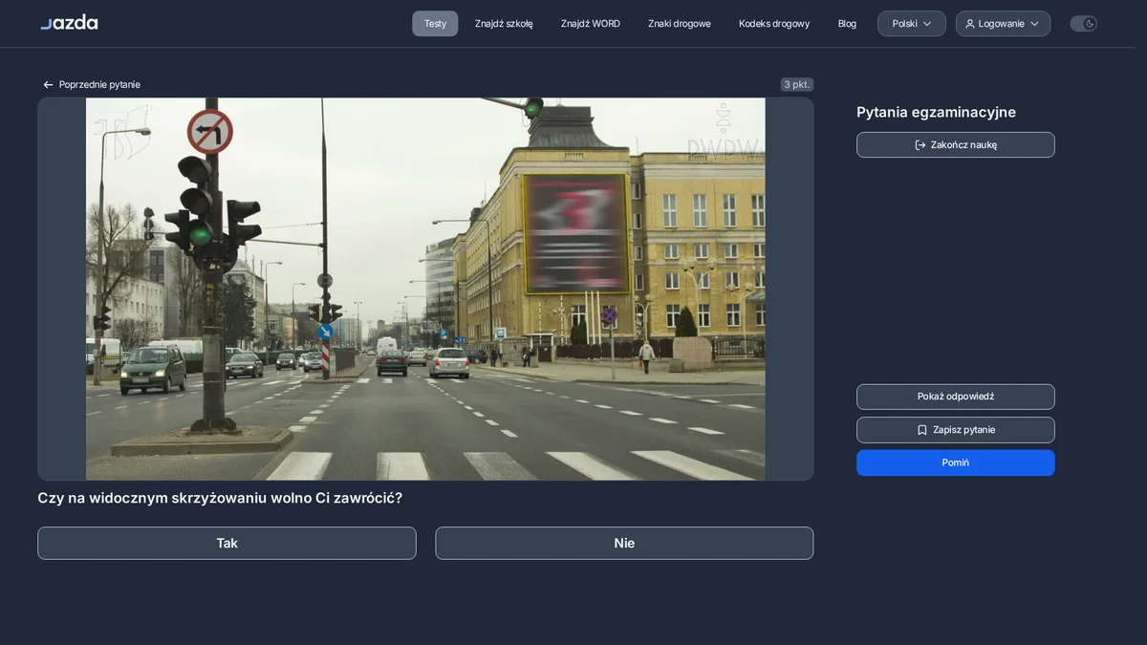
Task: Open Kodeks drogowy section
Action: 774,24
